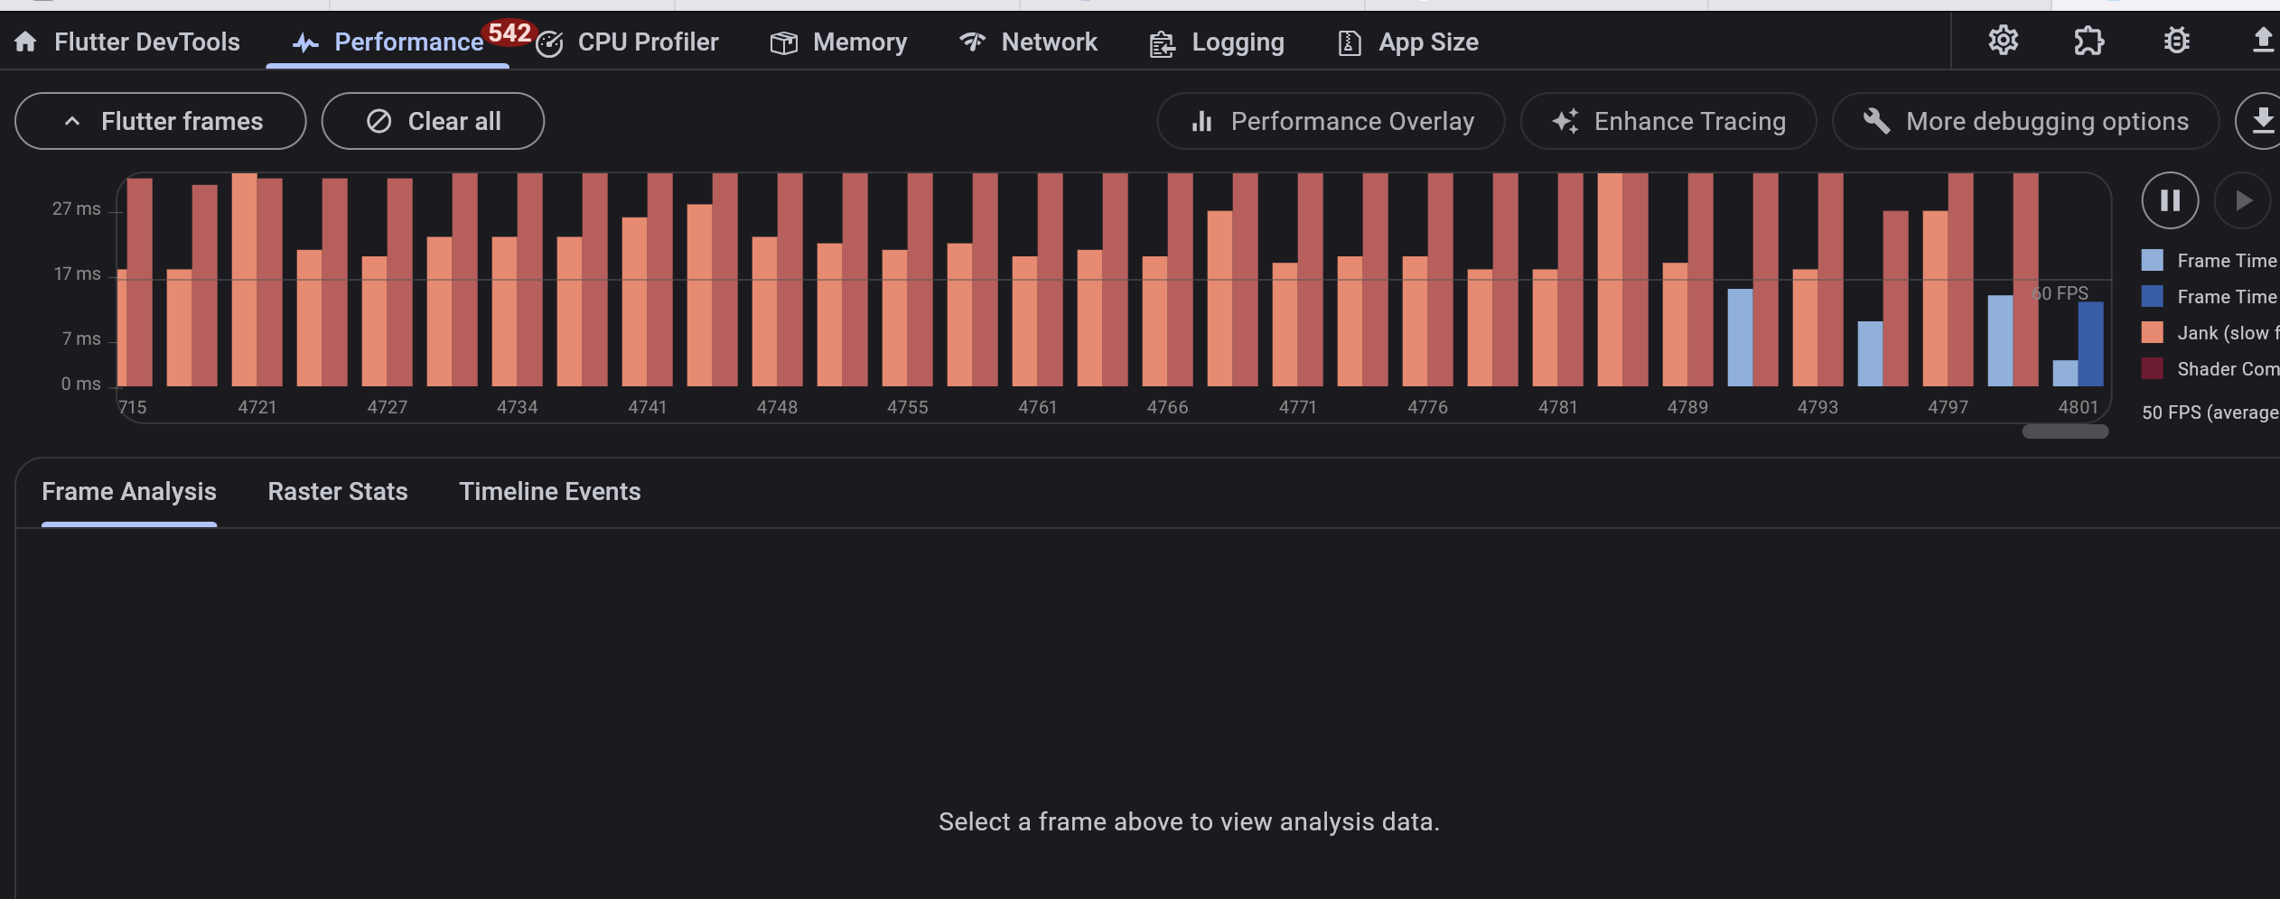Click the Jank legend color swatch
Image resolution: width=2280 pixels, height=899 pixels.
(x=2154, y=332)
